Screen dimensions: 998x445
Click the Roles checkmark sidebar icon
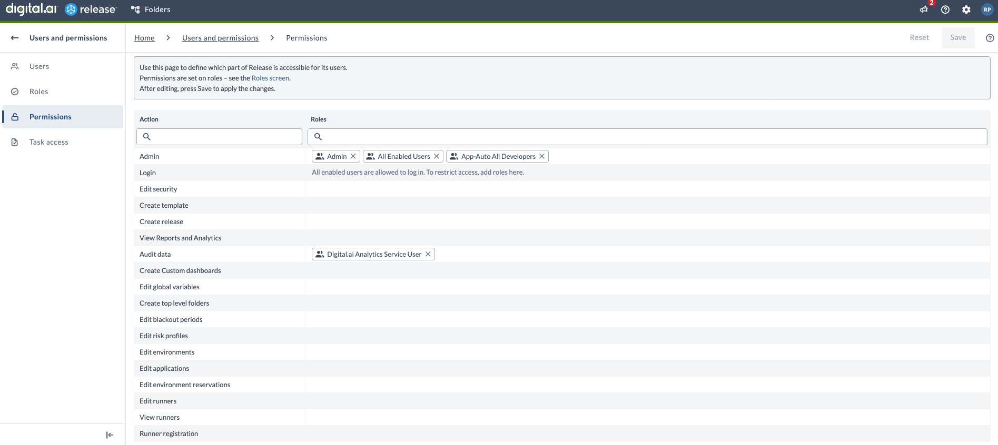click(15, 92)
